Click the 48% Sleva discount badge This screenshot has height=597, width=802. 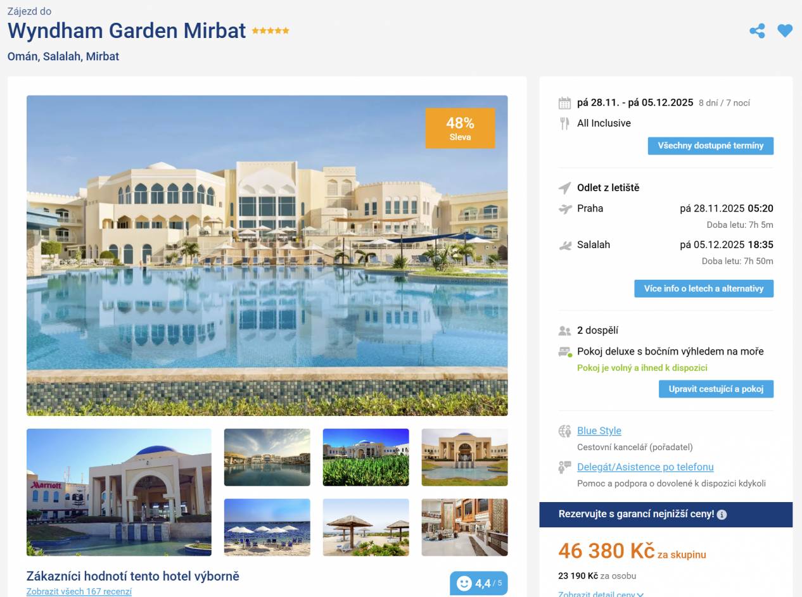(x=460, y=129)
